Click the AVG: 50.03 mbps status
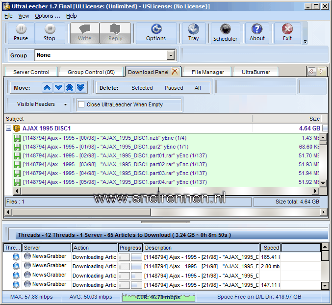 [91, 297]
